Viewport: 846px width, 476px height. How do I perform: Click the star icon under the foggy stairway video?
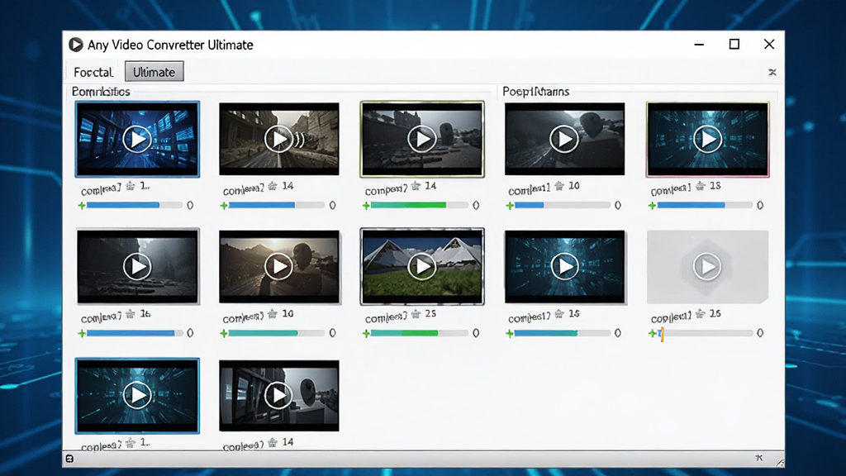pyautogui.click(x=131, y=314)
